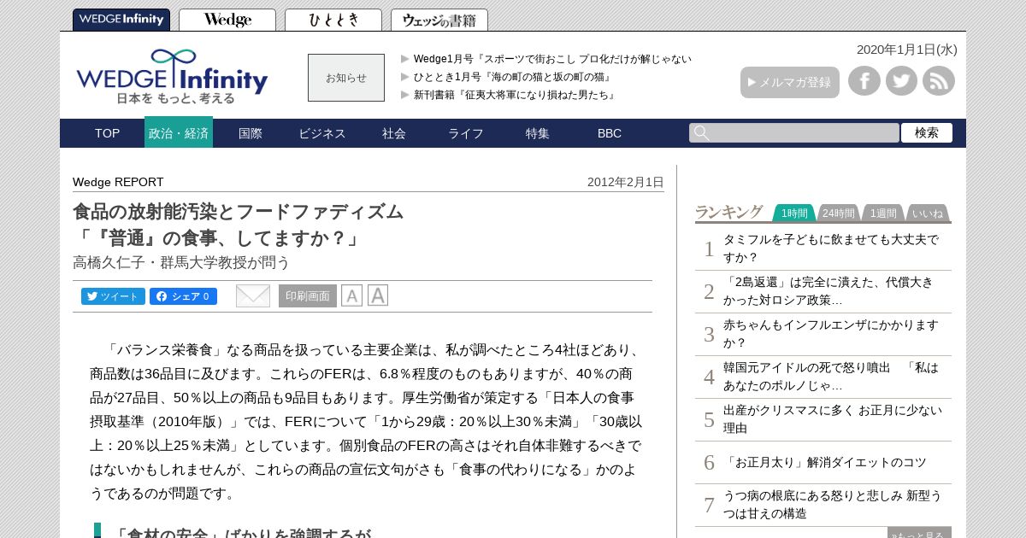
Task: Open 社会 navigation item
Action: click(394, 133)
